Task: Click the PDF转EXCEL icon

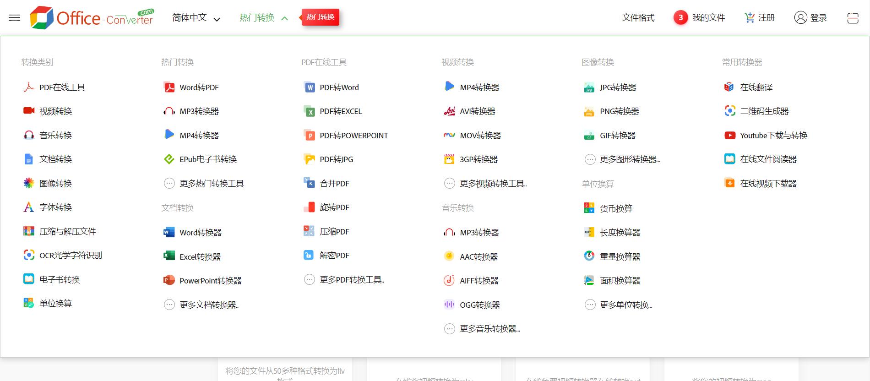Action: [x=310, y=111]
